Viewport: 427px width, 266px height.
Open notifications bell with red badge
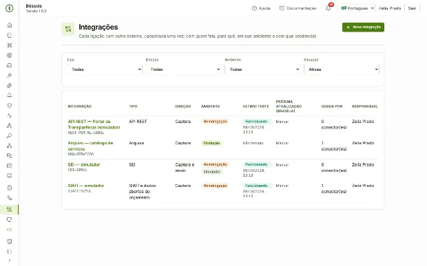tap(329, 8)
